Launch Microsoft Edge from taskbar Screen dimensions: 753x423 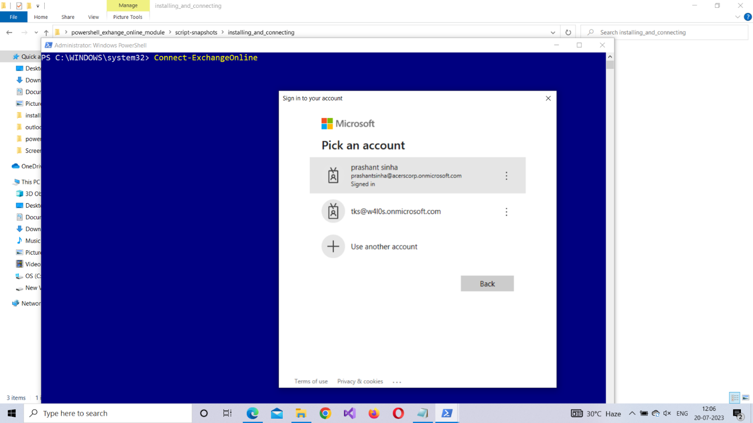point(252,414)
